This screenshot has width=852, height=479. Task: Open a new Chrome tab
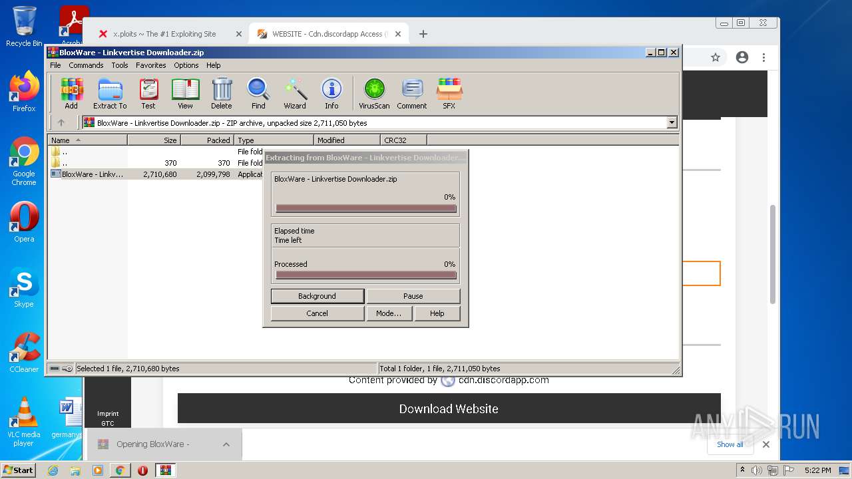pyautogui.click(x=423, y=34)
